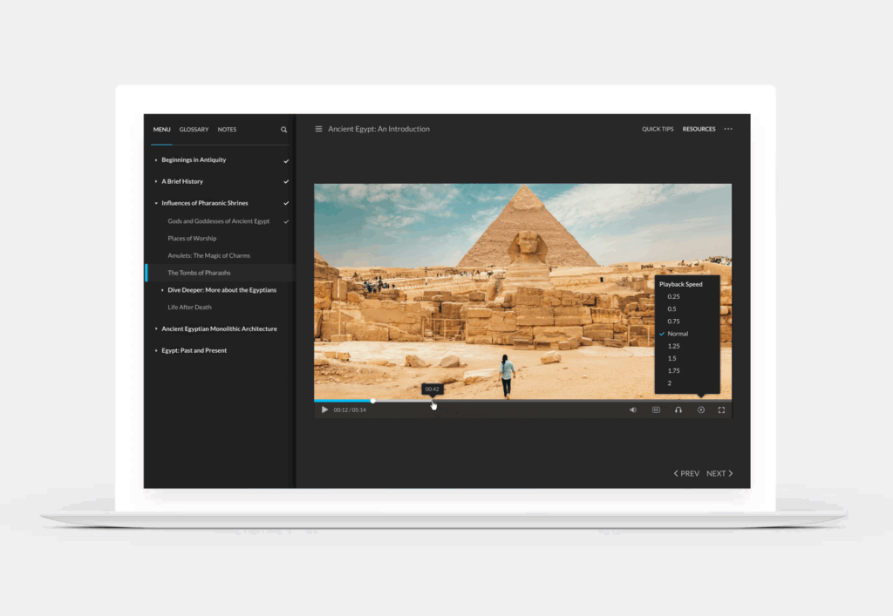Click the playback speed icon in the player
The height and width of the screenshot is (616, 893).
pyautogui.click(x=700, y=410)
